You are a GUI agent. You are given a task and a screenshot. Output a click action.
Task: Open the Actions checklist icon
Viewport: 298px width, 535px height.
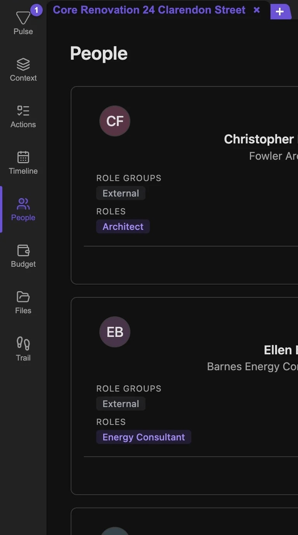point(23,111)
